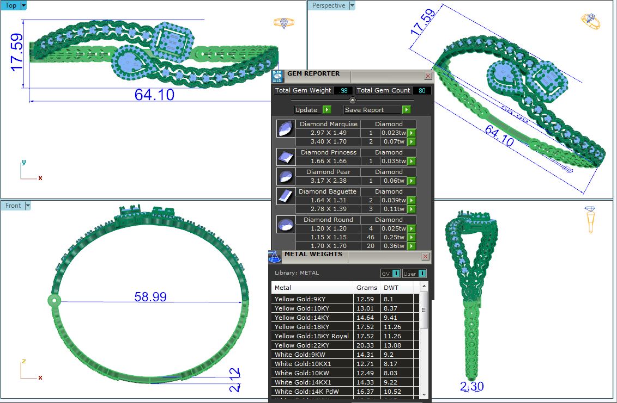Select the Perspective viewport tab label

click(328, 5)
